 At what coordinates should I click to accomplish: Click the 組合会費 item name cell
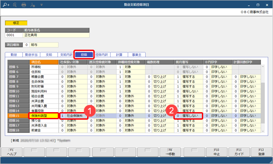[x=44, y=96]
